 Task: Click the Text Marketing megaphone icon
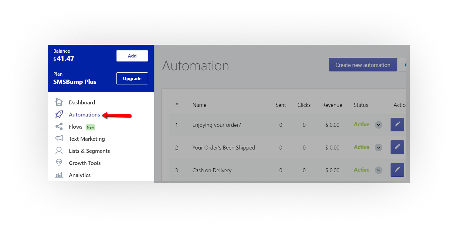click(x=59, y=139)
